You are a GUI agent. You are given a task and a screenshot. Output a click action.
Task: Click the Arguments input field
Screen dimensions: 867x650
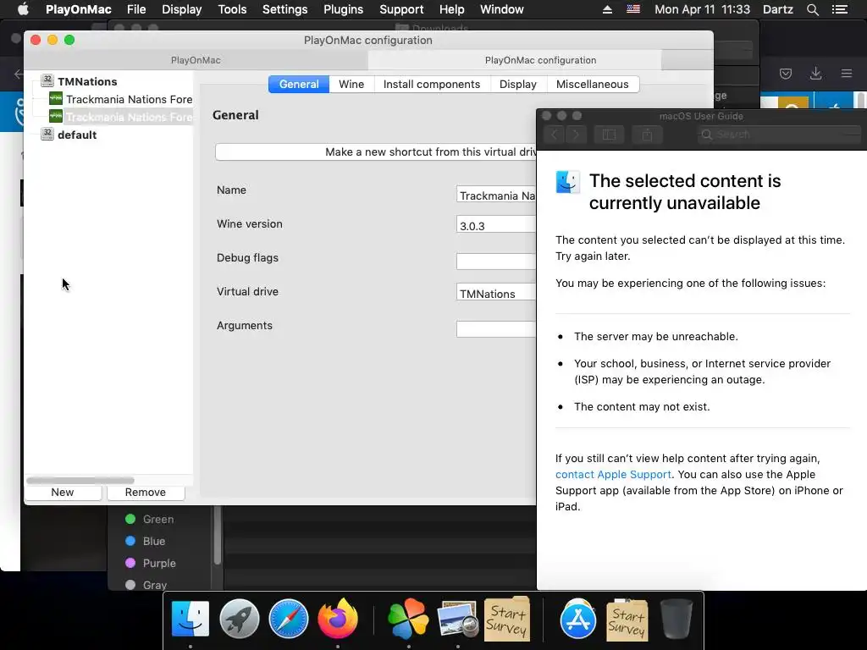point(496,328)
